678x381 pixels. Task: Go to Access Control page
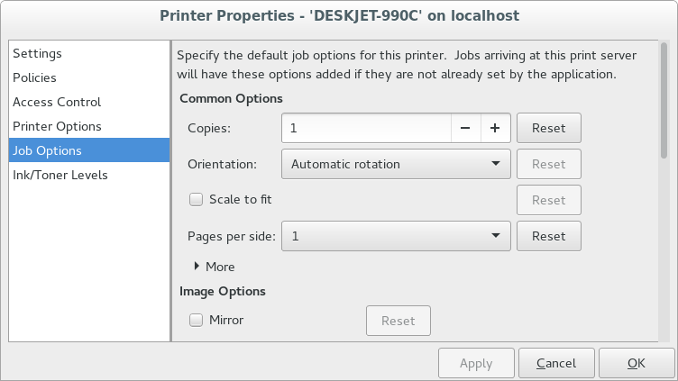[57, 103]
